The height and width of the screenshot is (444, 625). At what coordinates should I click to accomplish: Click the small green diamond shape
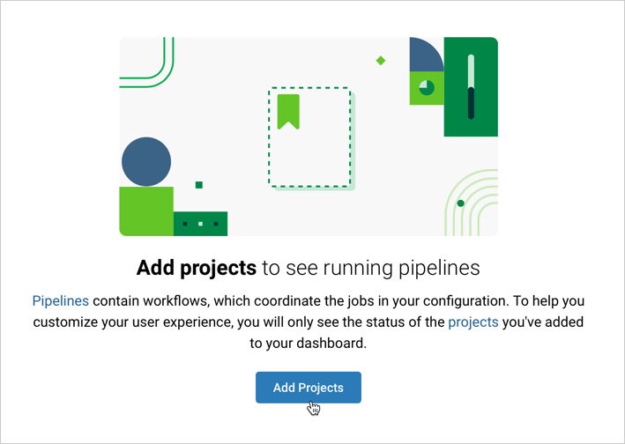[x=381, y=61]
